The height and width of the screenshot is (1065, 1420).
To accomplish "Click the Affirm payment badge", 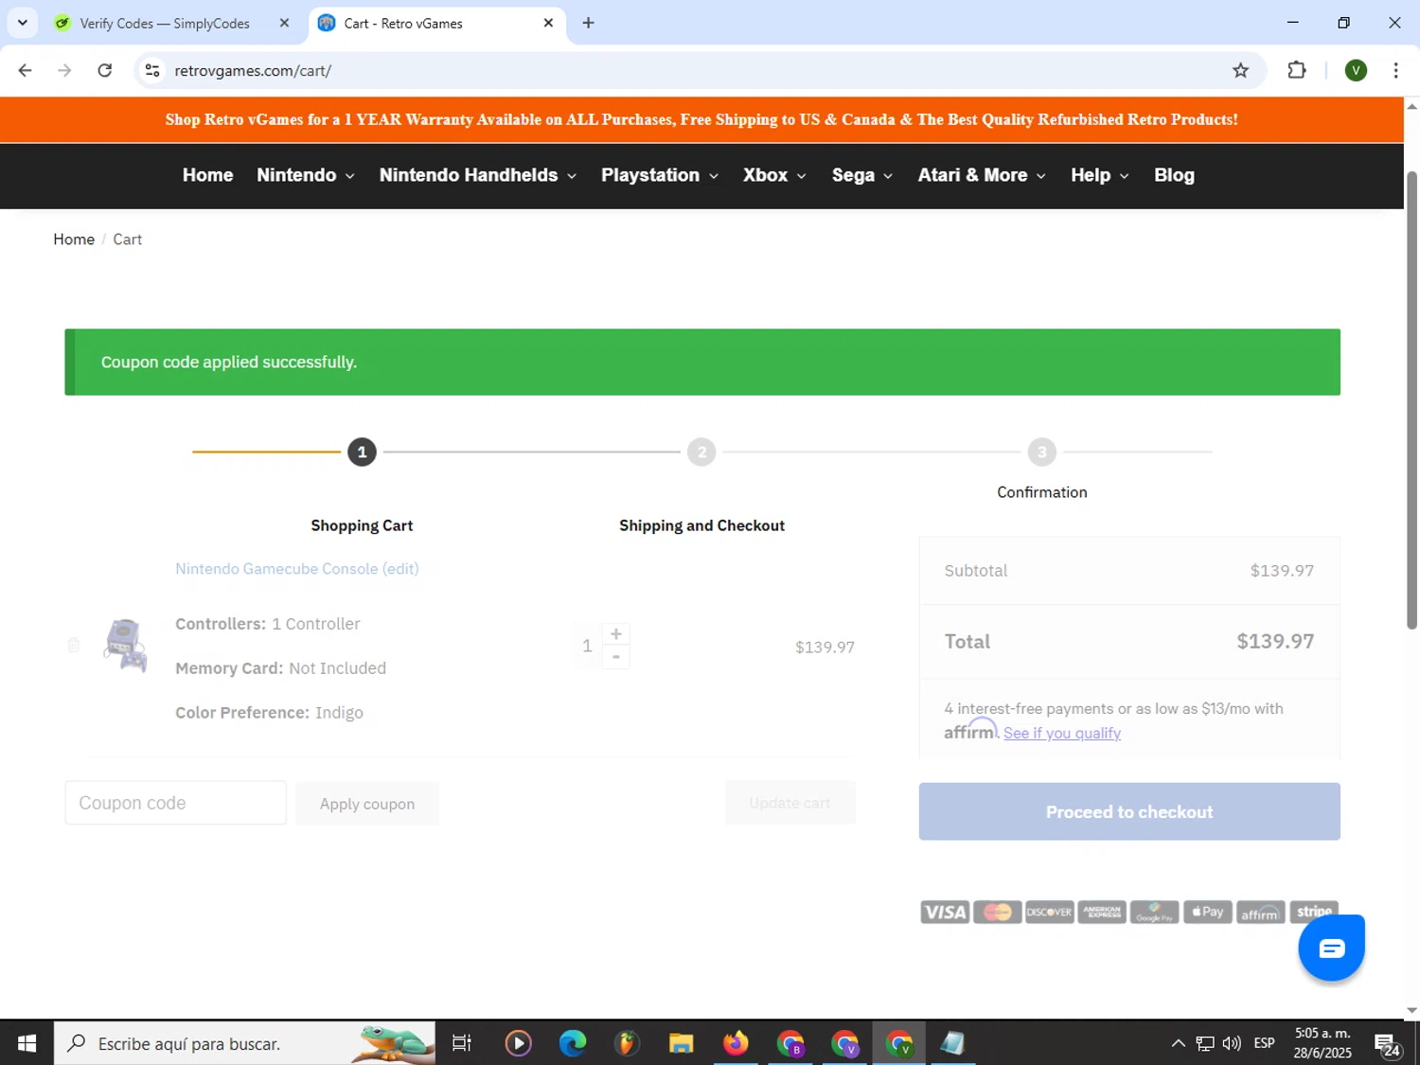I will pos(1261,913).
